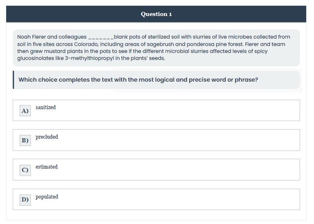
Task: Click the word 'Colorado' in the passage
Action: click(x=86, y=44)
